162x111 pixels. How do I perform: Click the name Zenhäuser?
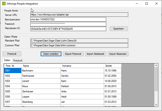pyautogui.click(x=28, y=91)
